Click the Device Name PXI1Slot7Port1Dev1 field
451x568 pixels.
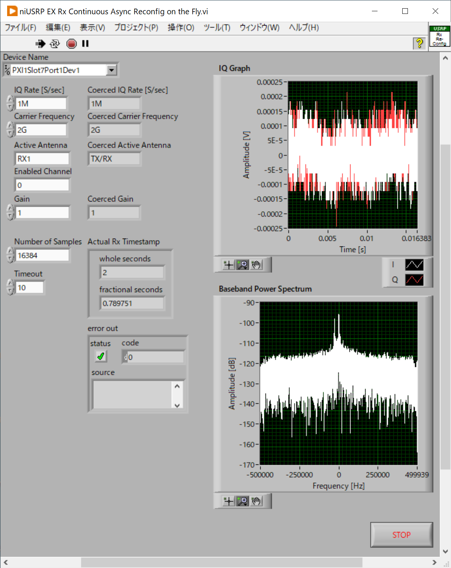(x=58, y=70)
